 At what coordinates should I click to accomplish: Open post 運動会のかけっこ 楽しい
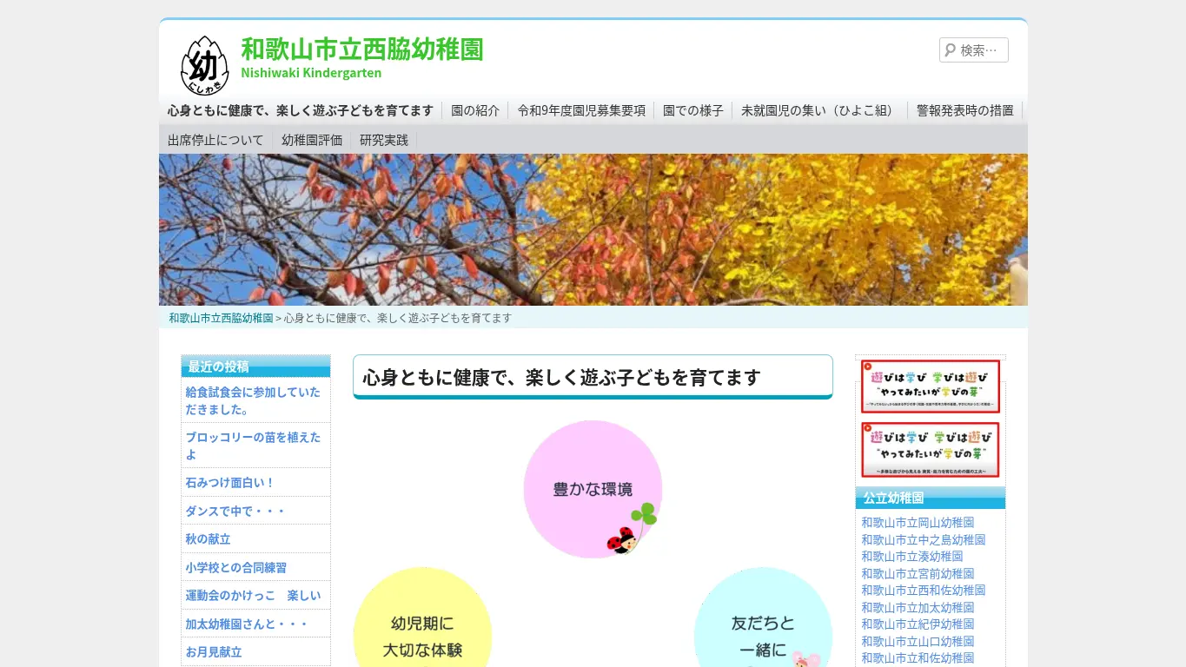[253, 596]
